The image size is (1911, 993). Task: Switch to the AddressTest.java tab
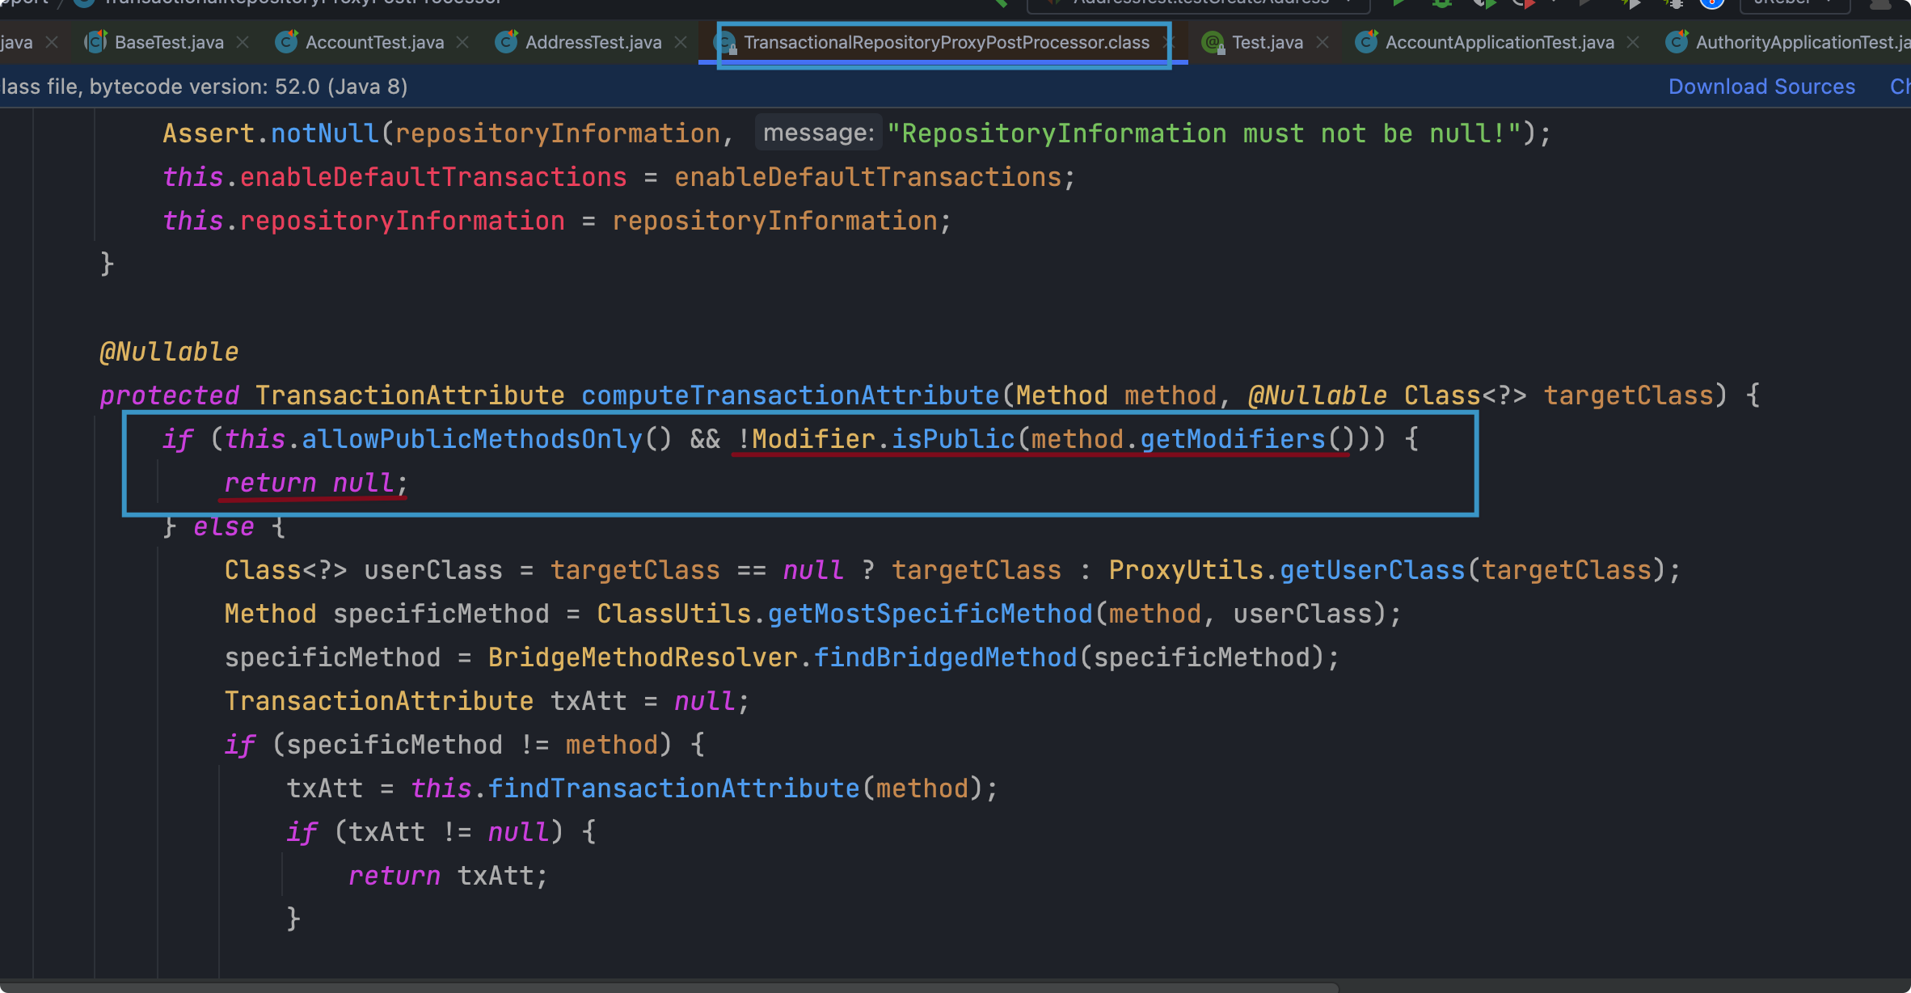(593, 42)
